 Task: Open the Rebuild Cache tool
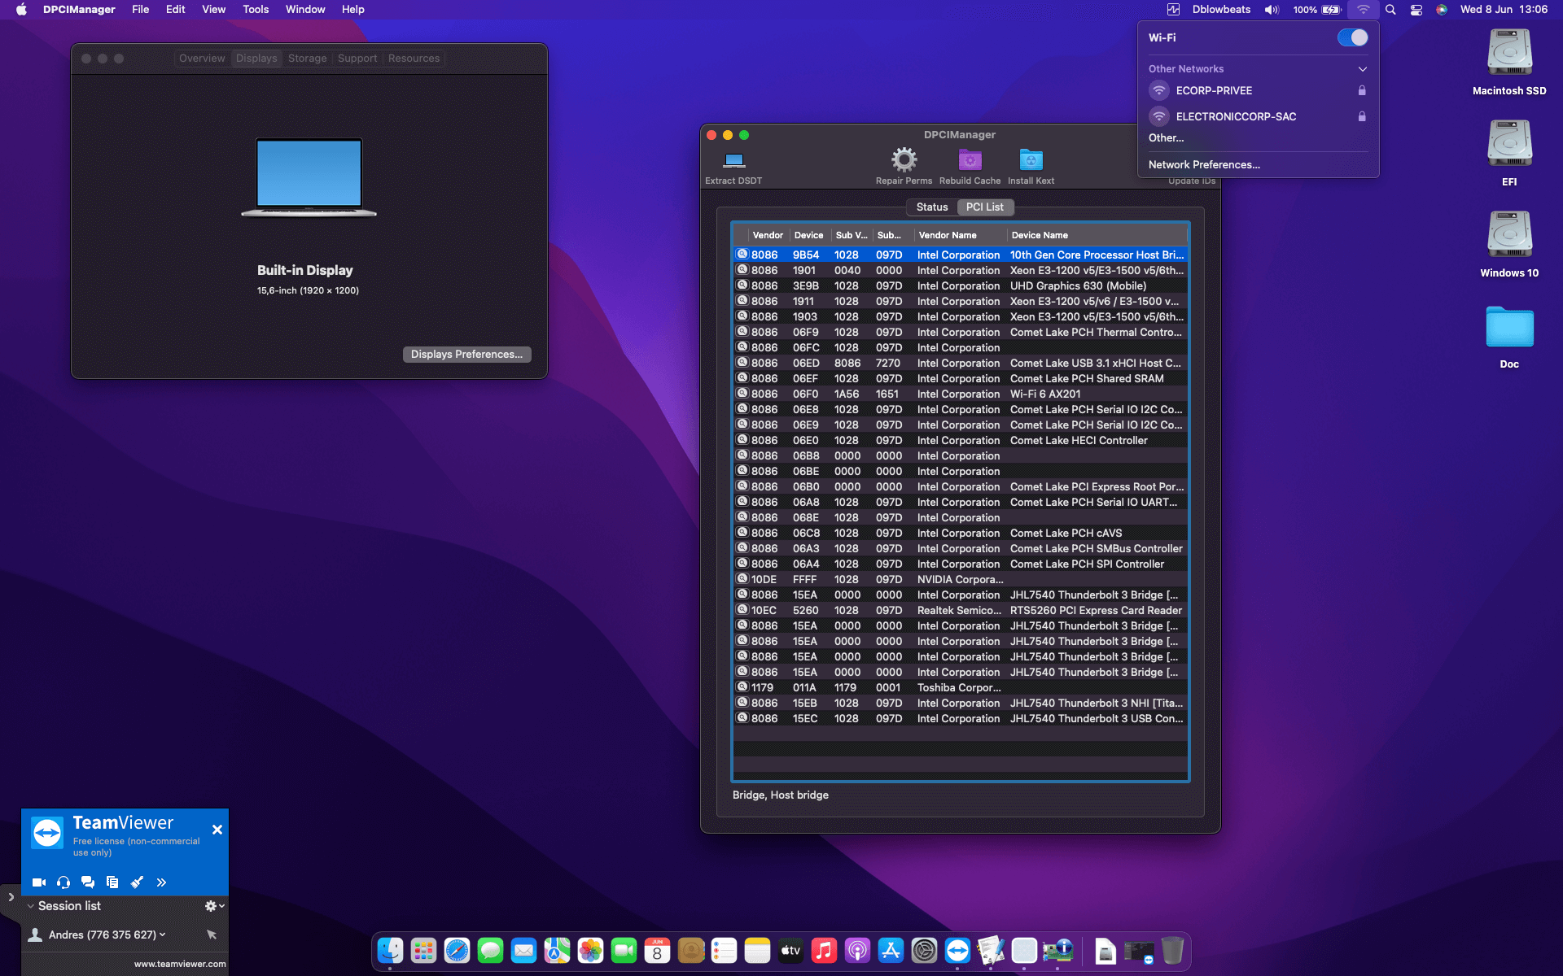970,160
